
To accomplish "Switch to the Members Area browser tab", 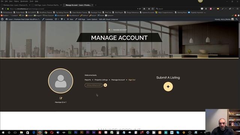I will click(15, 5).
